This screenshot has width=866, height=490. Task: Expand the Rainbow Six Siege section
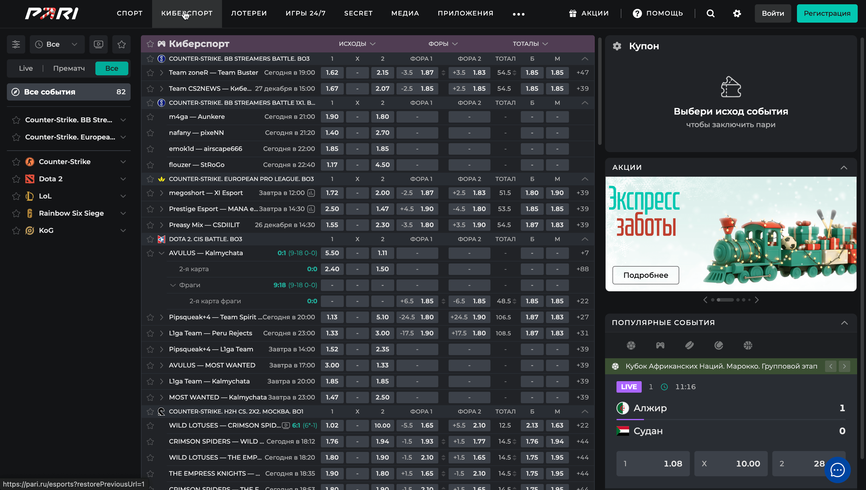point(123,213)
